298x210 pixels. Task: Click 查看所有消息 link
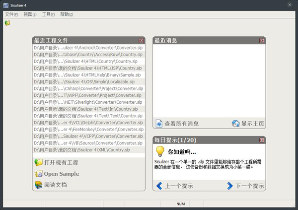click(x=181, y=124)
